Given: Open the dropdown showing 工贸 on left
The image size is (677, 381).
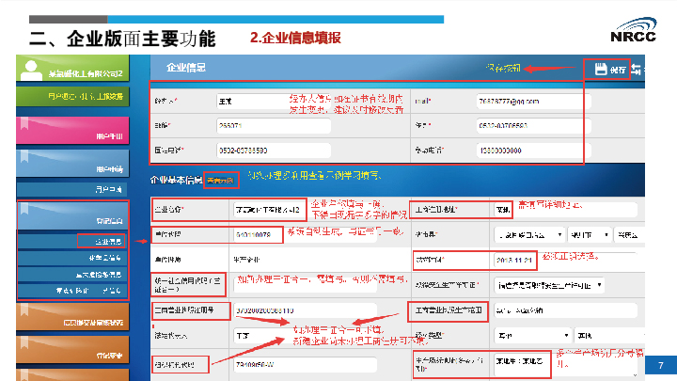Looking at the screenshot, I should (252, 334).
